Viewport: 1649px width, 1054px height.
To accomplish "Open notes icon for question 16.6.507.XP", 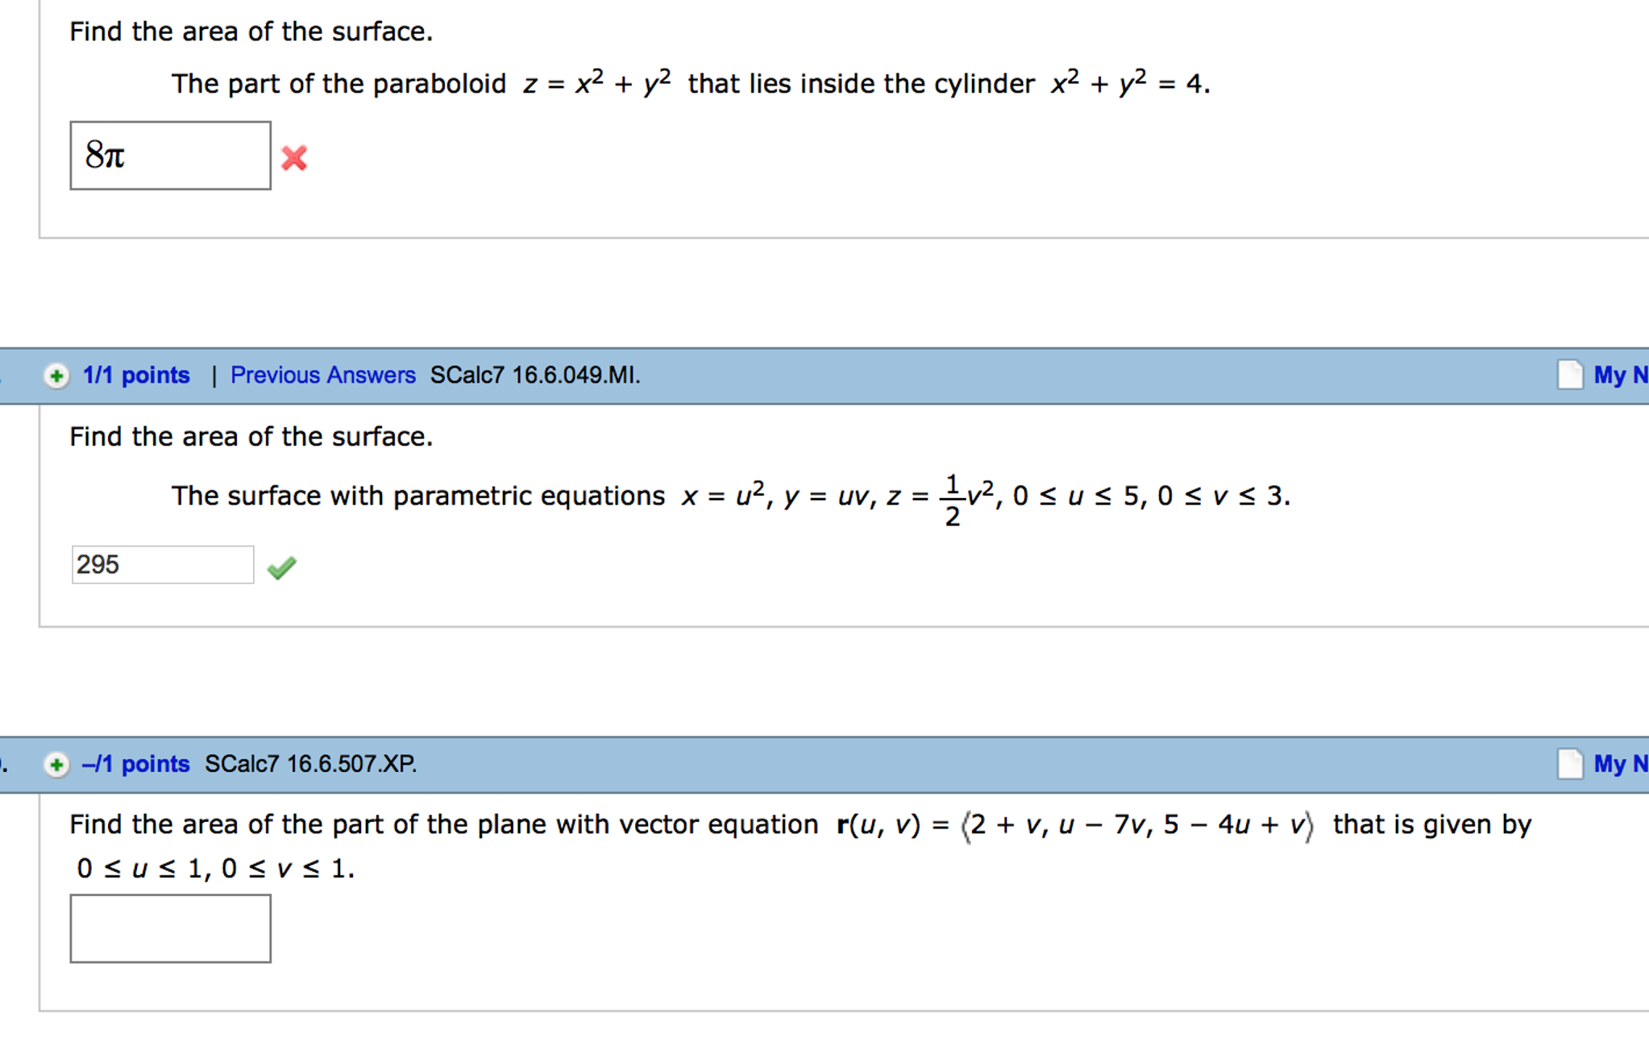I will click(x=1570, y=764).
